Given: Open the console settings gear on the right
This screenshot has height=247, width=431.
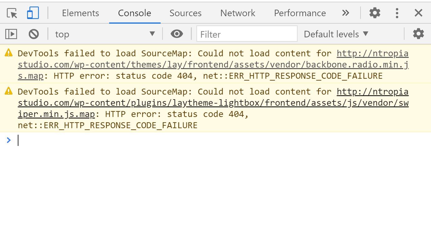Looking at the screenshot, I should click(418, 34).
